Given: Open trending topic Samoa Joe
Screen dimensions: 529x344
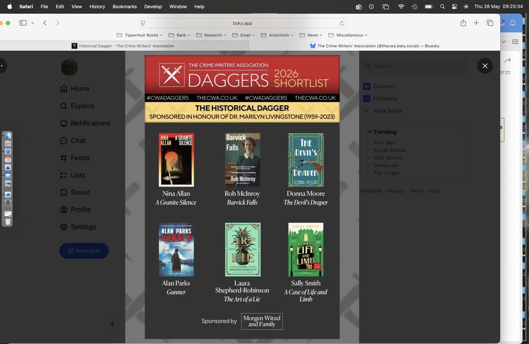Looking at the screenshot, I should pos(386,165).
